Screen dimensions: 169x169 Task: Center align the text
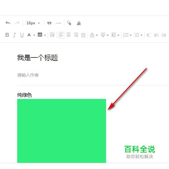[69, 35]
